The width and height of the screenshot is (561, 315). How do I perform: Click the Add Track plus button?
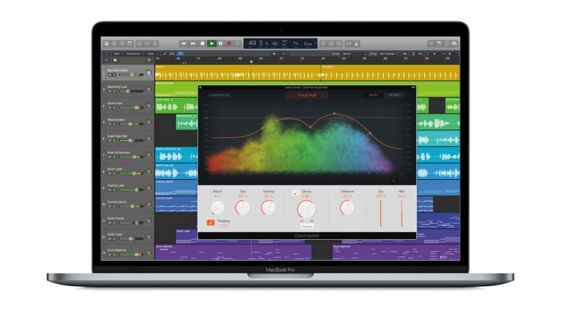[106, 61]
